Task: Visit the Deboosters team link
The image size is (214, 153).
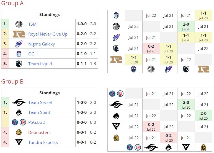Action: (x=39, y=132)
